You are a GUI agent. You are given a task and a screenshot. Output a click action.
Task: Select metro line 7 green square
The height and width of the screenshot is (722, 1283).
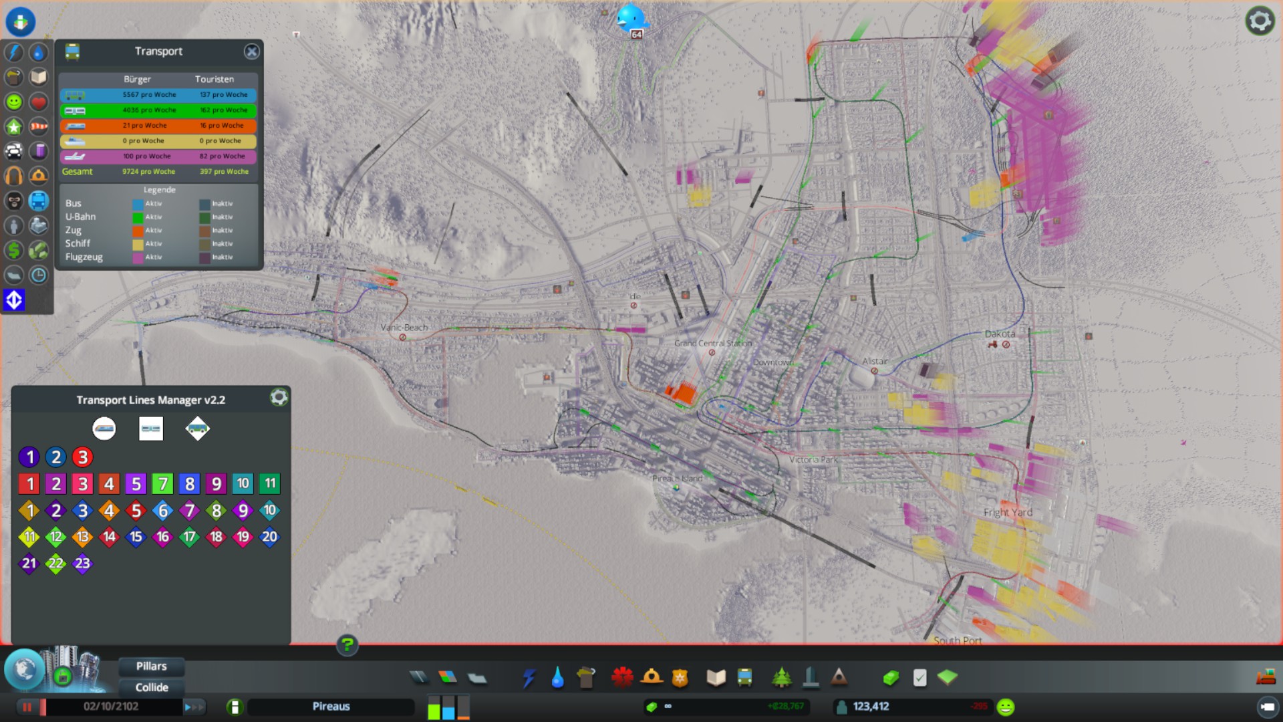162,483
